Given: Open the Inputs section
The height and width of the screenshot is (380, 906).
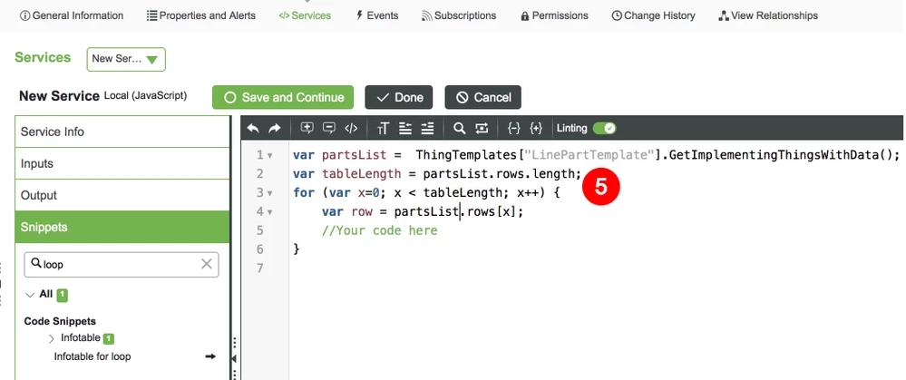Looking at the screenshot, I should (x=122, y=163).
